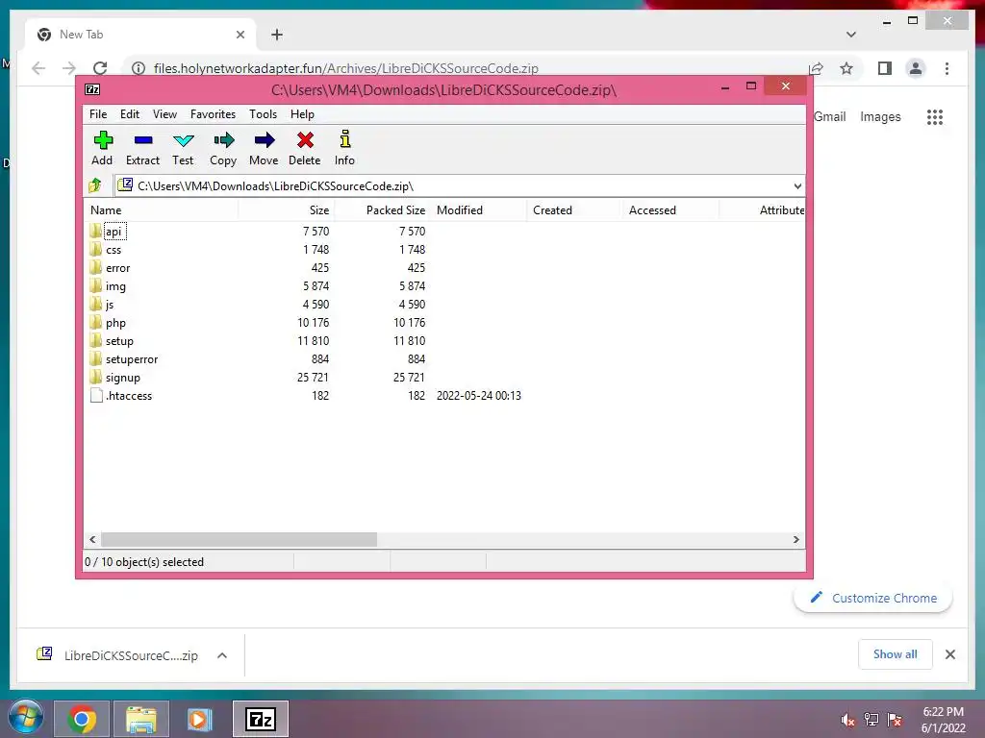Click the Add toolbar icon
Viewport: 985px width, 738px height.
tap(103, 140)
